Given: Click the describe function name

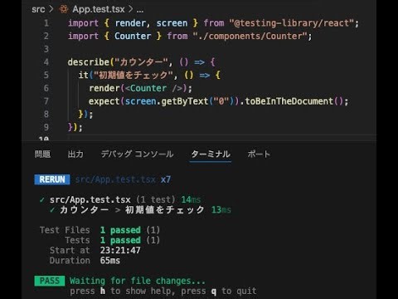Looking at the screenshot, I should click(89, 62).
